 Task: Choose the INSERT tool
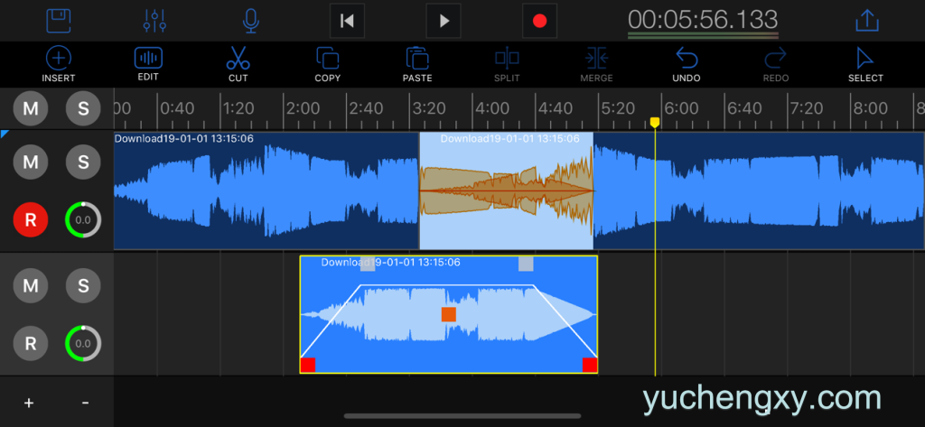coord(59,64)
